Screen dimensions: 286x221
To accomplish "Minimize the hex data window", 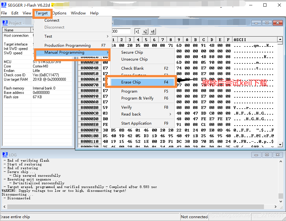I will (x=256, y=23).
